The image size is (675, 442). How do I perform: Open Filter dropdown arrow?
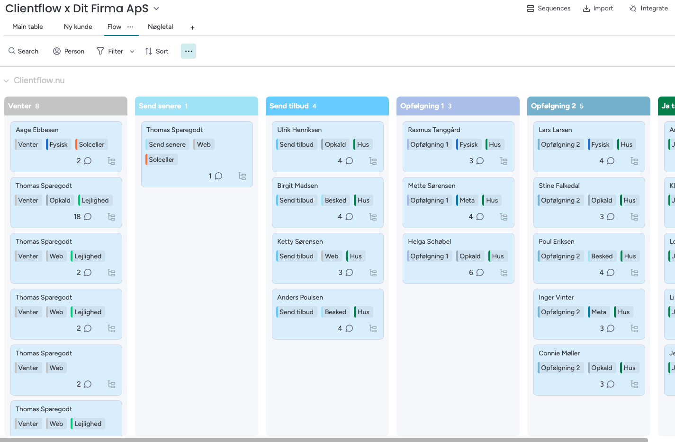[x=132, y=51]
